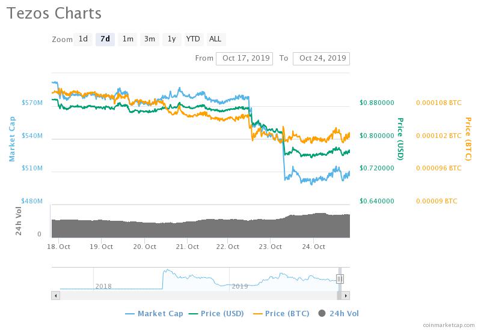The image size is (481, 330).
Task: Click the 18. Oct axis label
Action: 58,247
